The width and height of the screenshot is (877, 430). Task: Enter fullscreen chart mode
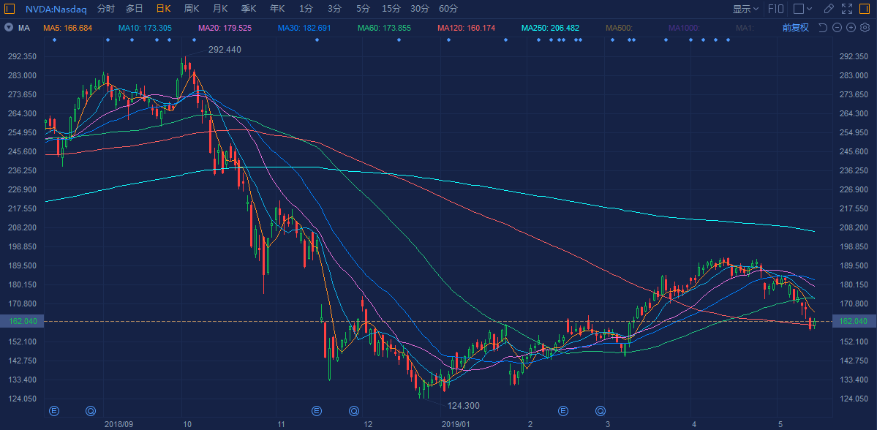pos(847,9)
